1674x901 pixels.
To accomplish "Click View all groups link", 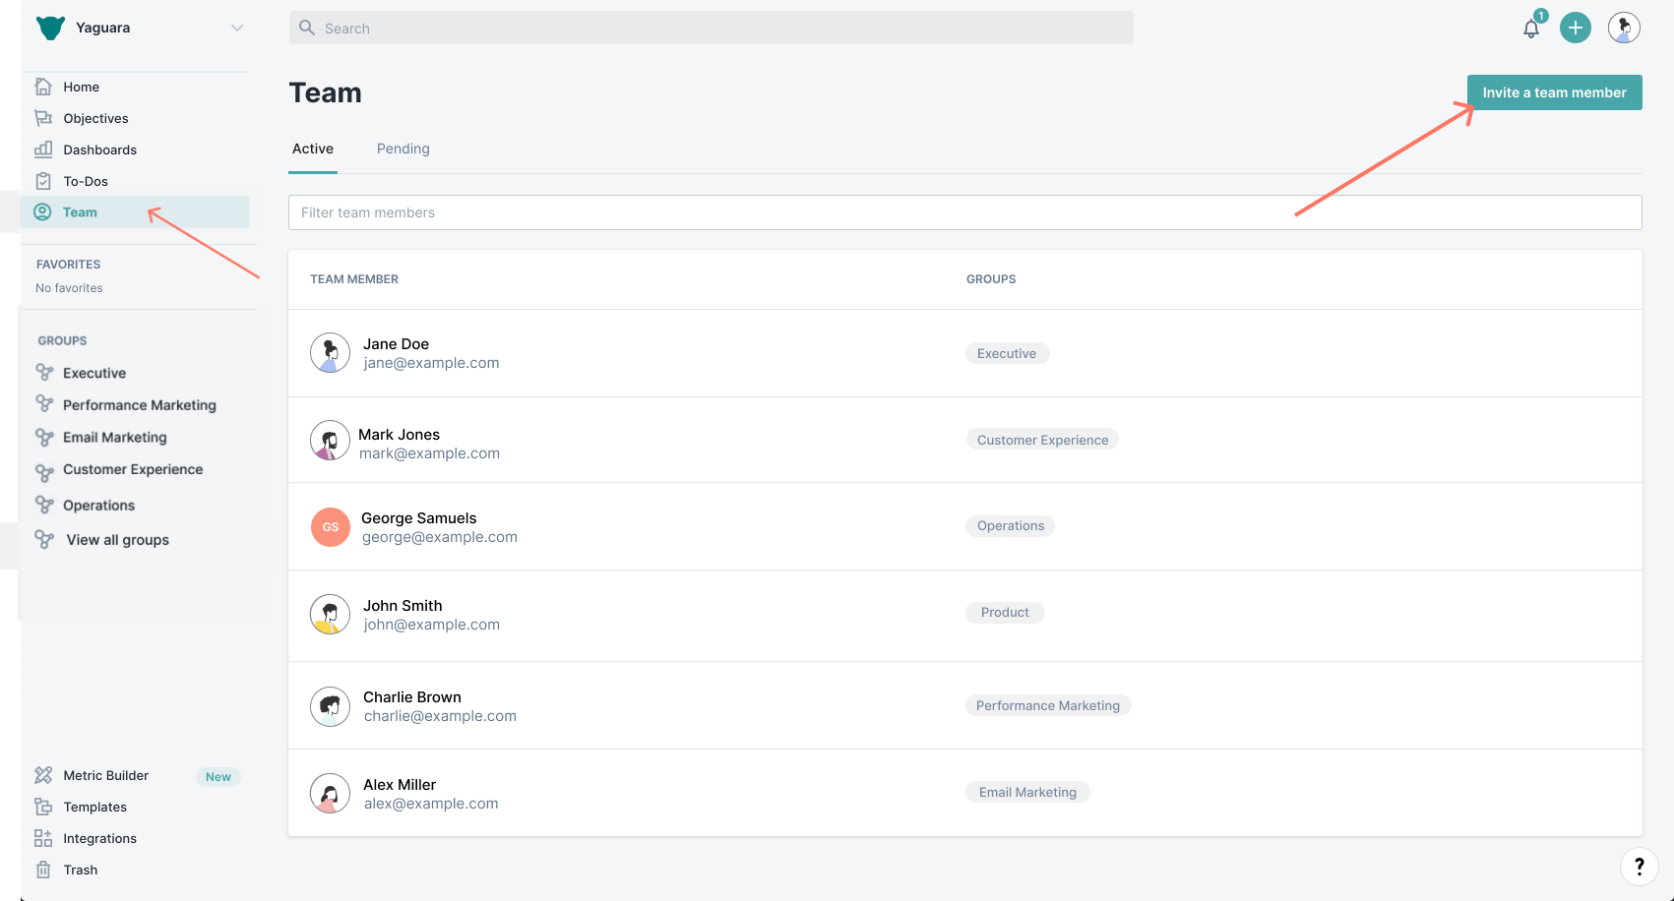I will [x=117, y=540].
